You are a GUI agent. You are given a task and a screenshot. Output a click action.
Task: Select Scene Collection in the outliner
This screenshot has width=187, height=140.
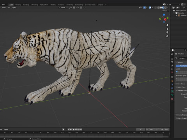pos(181,10)
